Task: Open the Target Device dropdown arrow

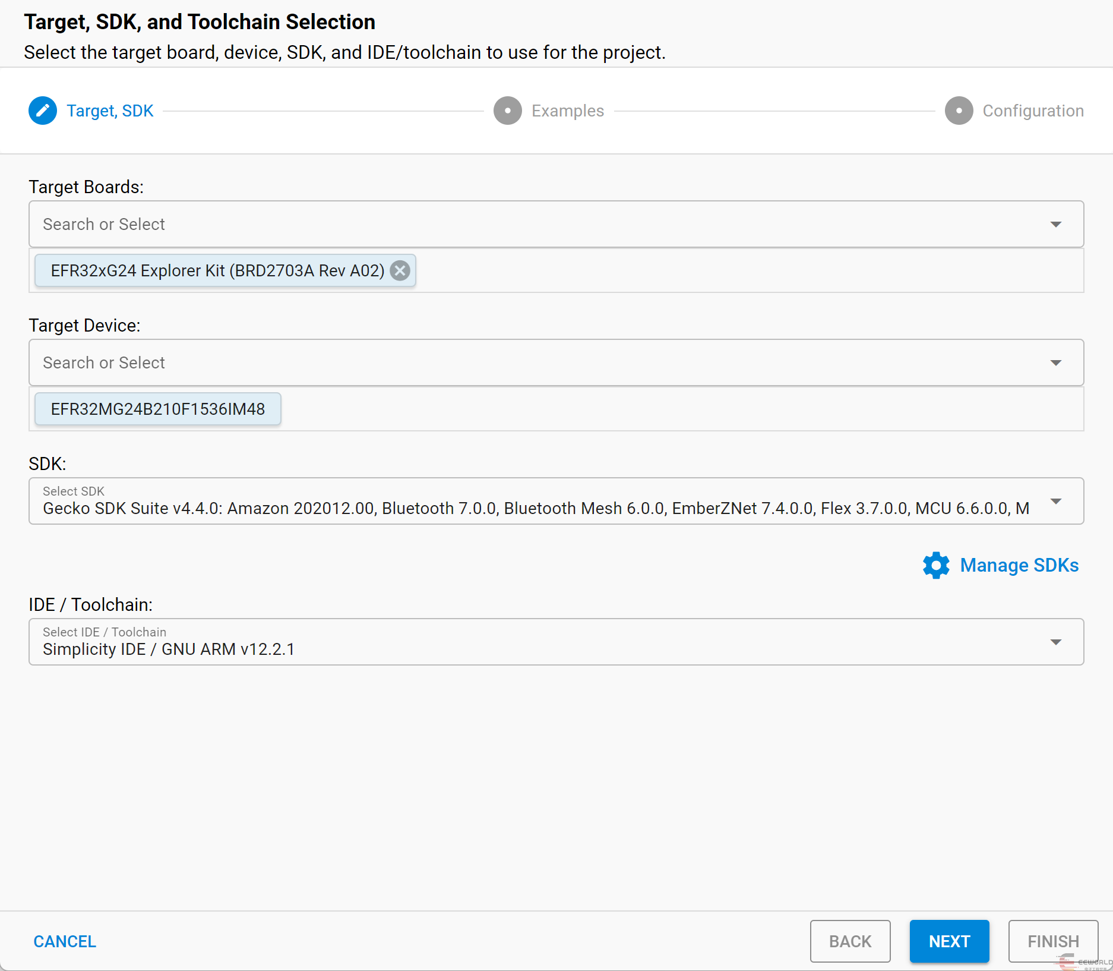Action: click(x=1056, y=362)
